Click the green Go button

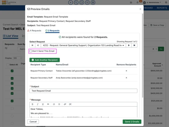coord(161,49)
